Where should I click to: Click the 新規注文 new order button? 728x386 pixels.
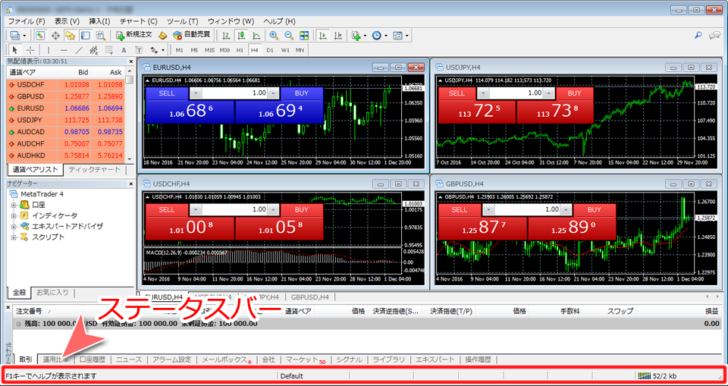point(134,36)
